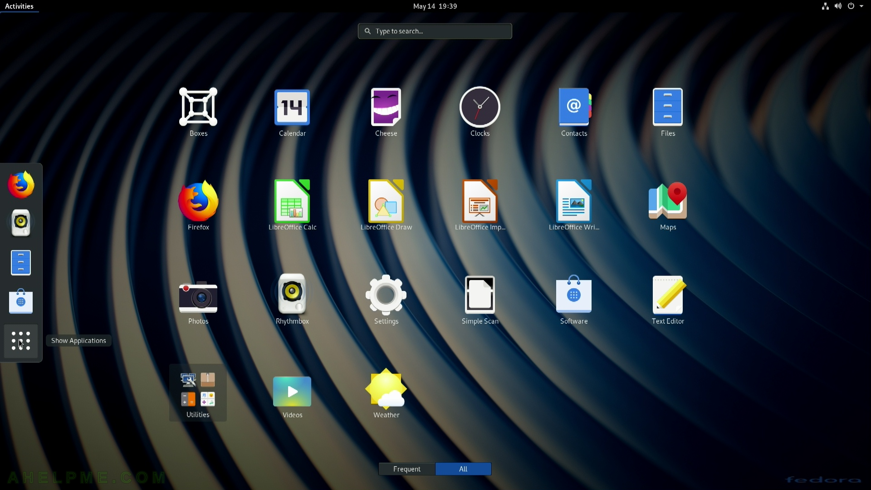
Task: Click the Activities button
Action: (x=19, y=6)
